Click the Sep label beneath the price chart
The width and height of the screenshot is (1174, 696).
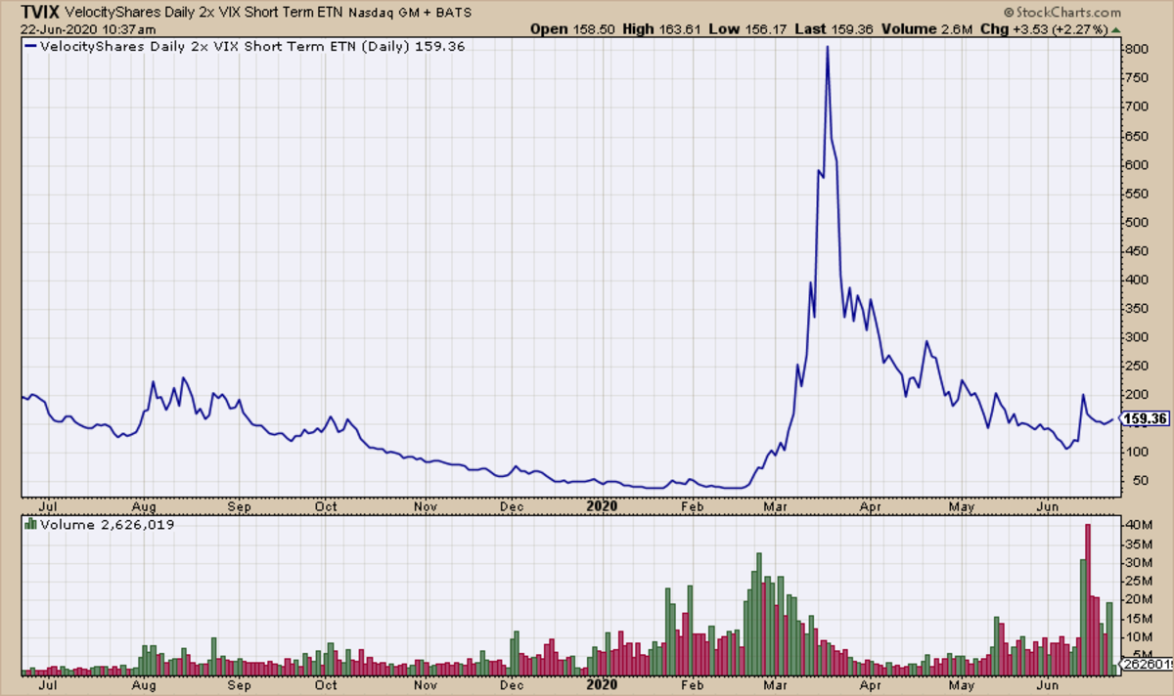(239, 507)
